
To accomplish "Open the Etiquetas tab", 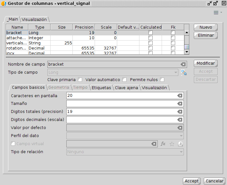I will [101, 88].
